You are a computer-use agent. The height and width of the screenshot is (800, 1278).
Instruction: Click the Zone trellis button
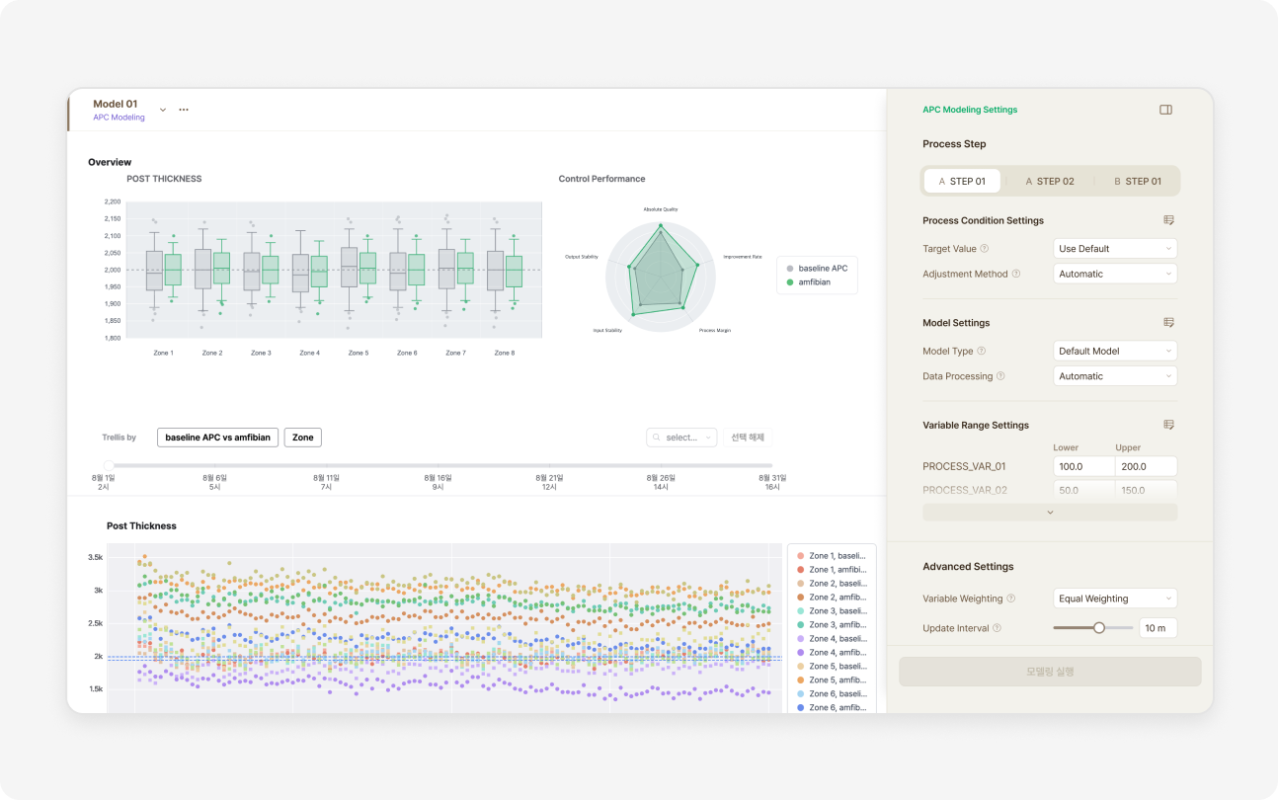(x=303, y=438)
